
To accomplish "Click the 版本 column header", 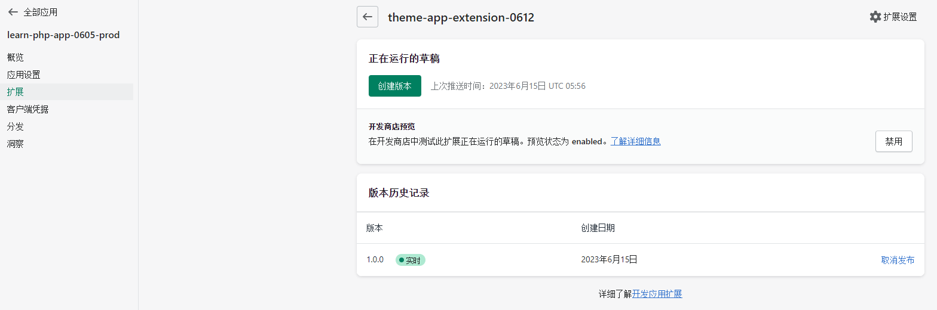I will [x=375, y=228].
